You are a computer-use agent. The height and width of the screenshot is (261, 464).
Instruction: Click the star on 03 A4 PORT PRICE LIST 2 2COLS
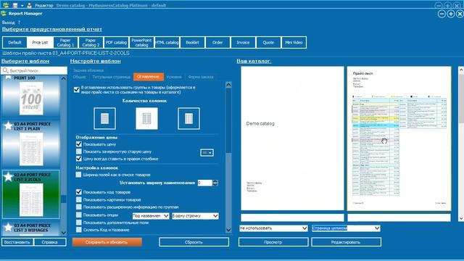[x=8, y=177]
